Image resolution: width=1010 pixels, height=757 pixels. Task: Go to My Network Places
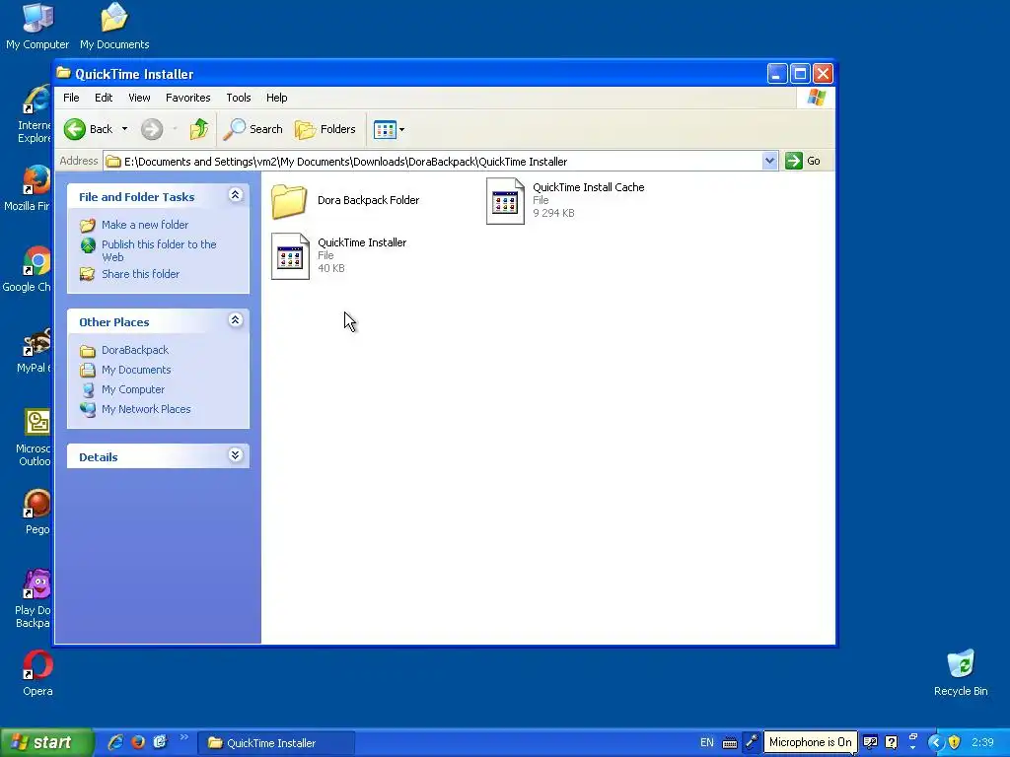coord(146,409)
